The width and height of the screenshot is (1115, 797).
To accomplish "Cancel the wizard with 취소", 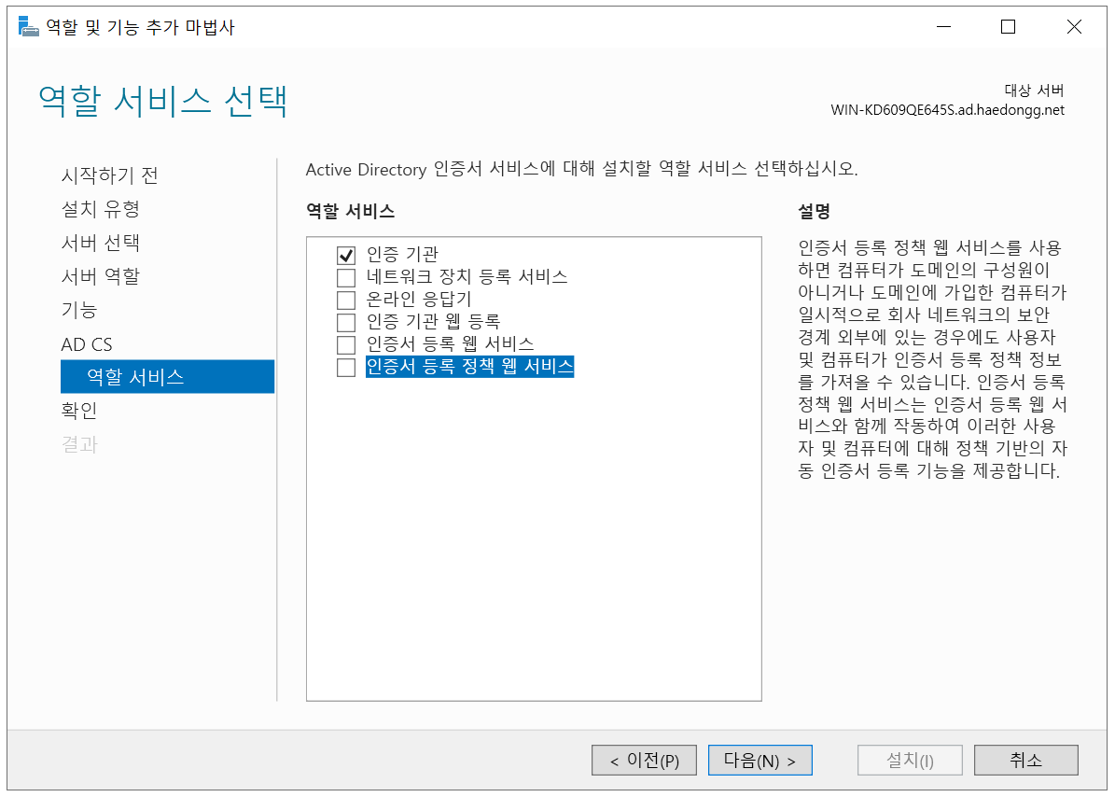I will pos(1025,760).
